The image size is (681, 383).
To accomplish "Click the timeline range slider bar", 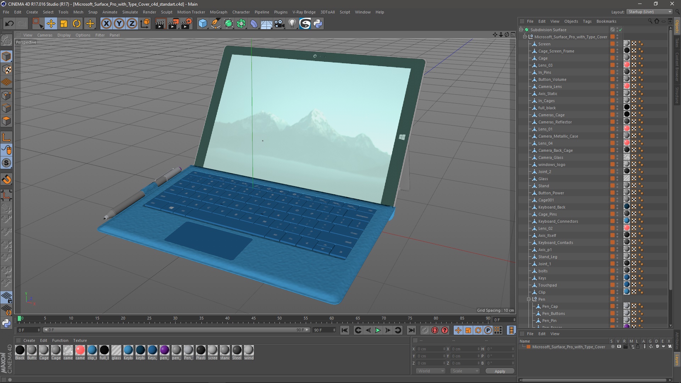I will pos(176,330).
